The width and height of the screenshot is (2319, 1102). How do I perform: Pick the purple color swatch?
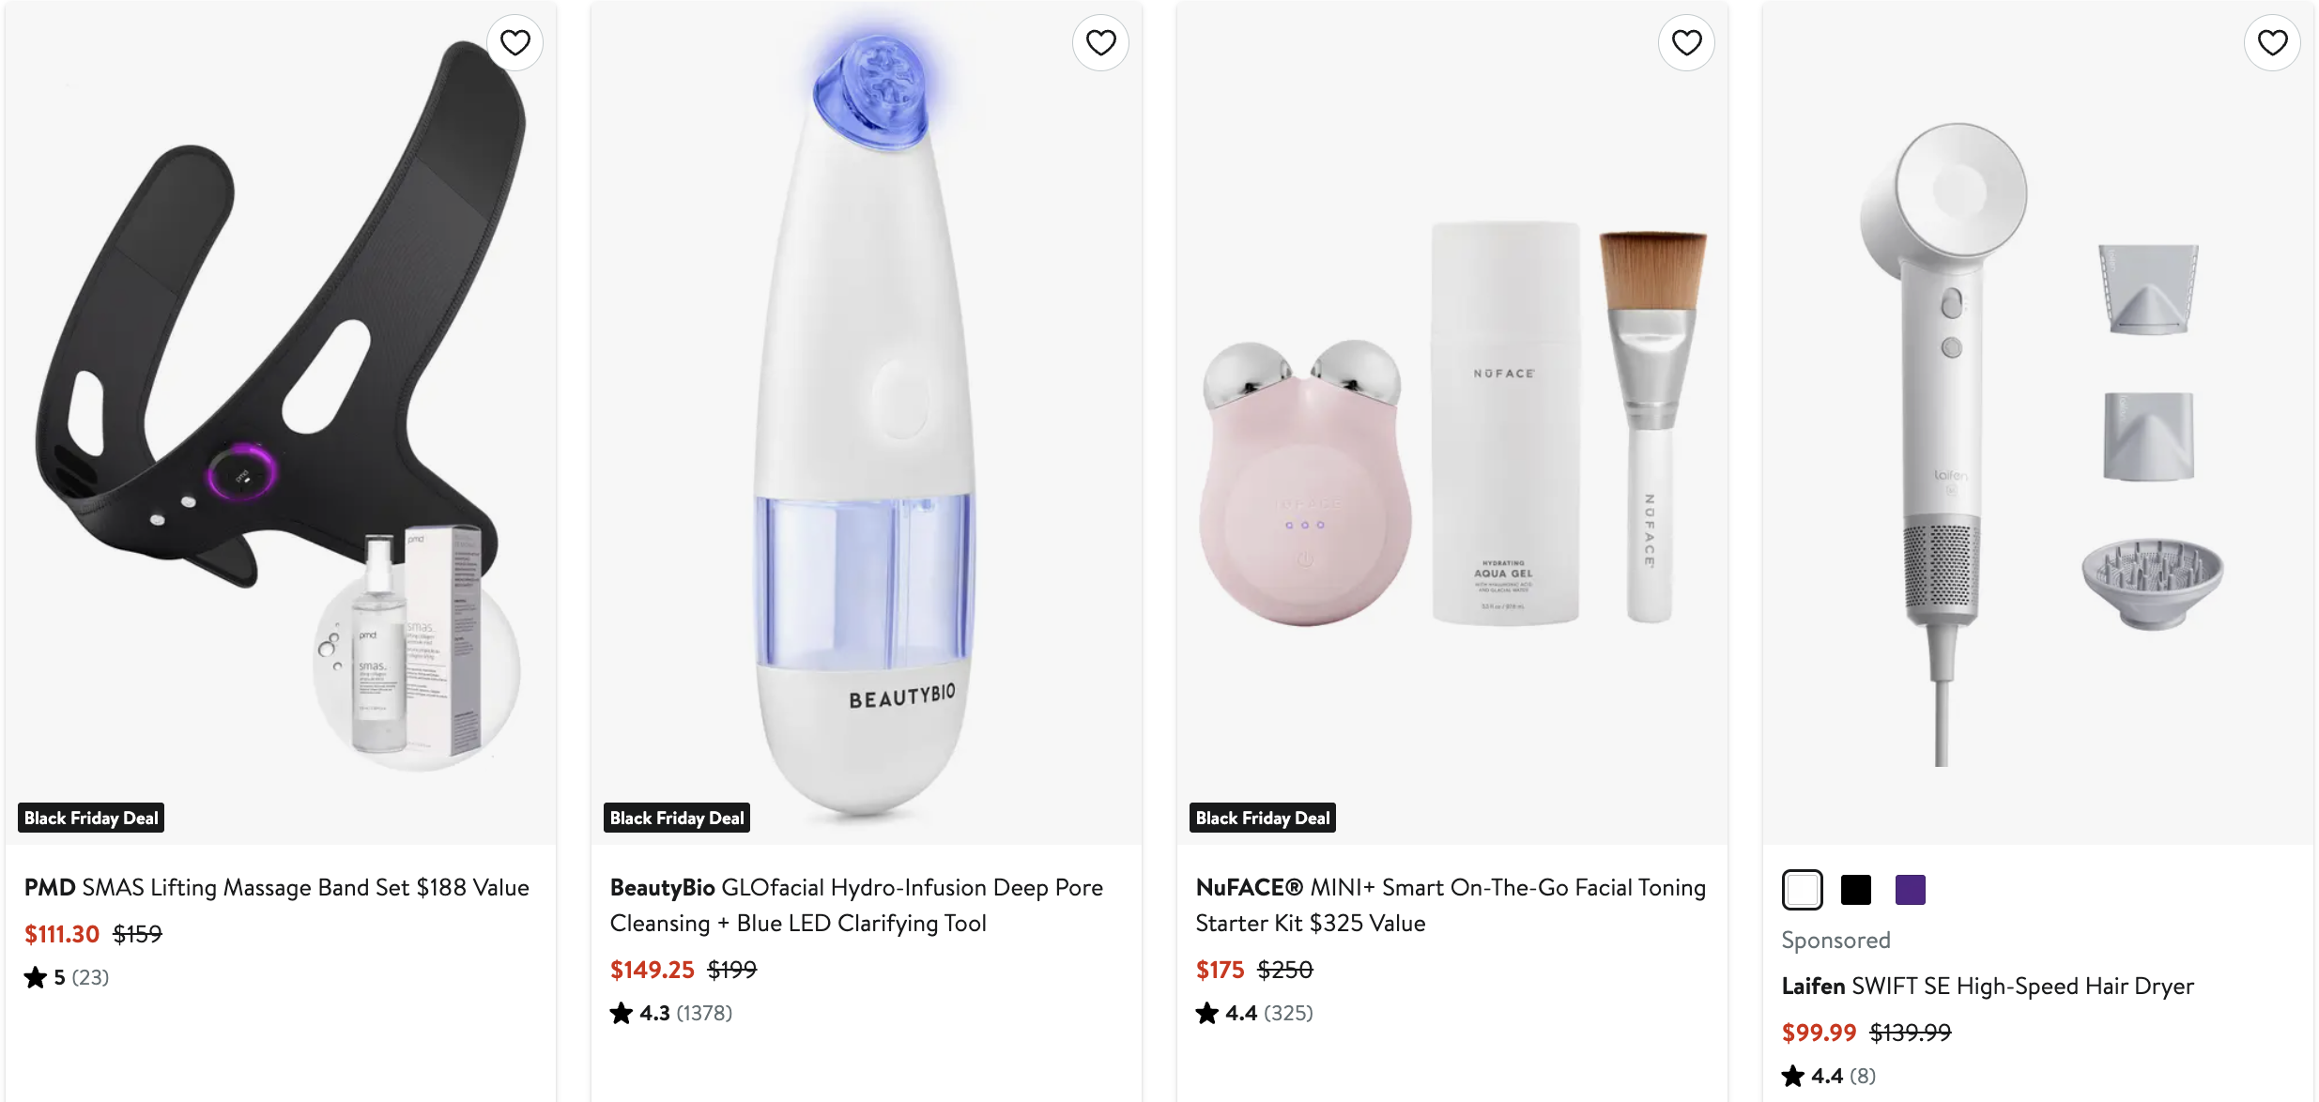[1910, 890]
